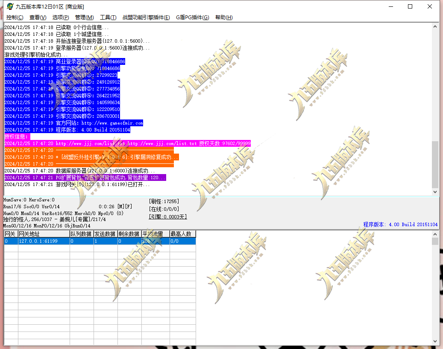The width and height of the screenshot is (443, 349).
Task: Close the 九五版本库 window
Action: [429, 6]
